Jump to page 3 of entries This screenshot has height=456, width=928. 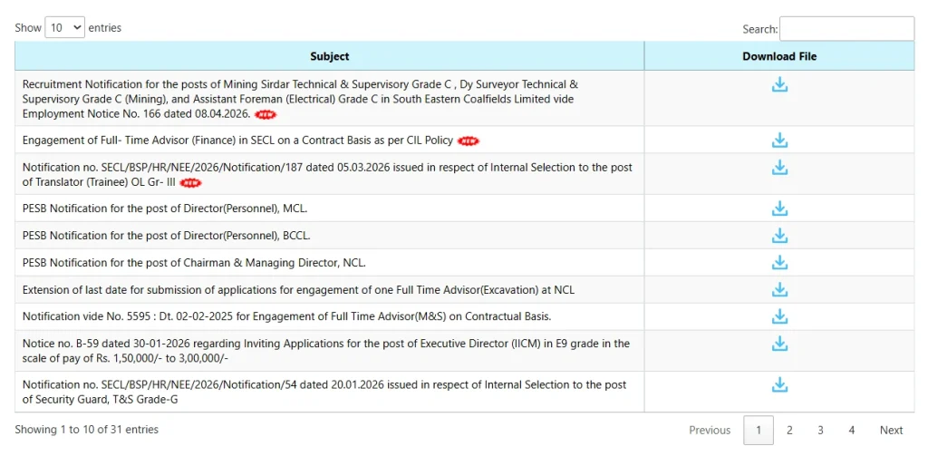coord(820,431)
